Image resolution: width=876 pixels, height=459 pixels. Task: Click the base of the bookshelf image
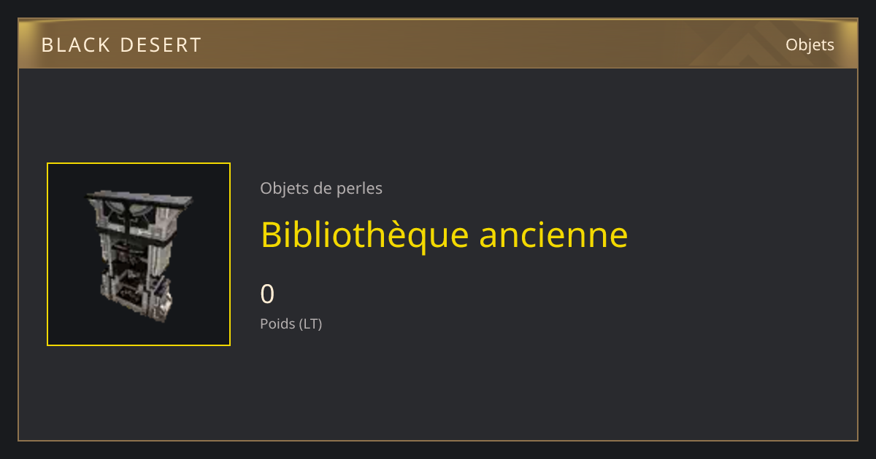137,306
